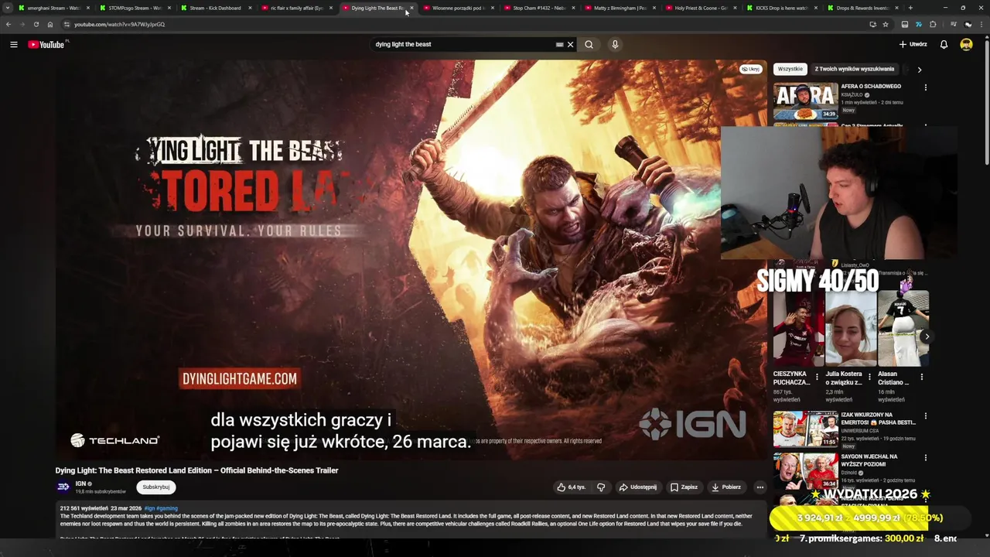Open the SAYGON WJECHAŁ NA WYŻSZY POZIOM thumbnail

tap(805, 470)
